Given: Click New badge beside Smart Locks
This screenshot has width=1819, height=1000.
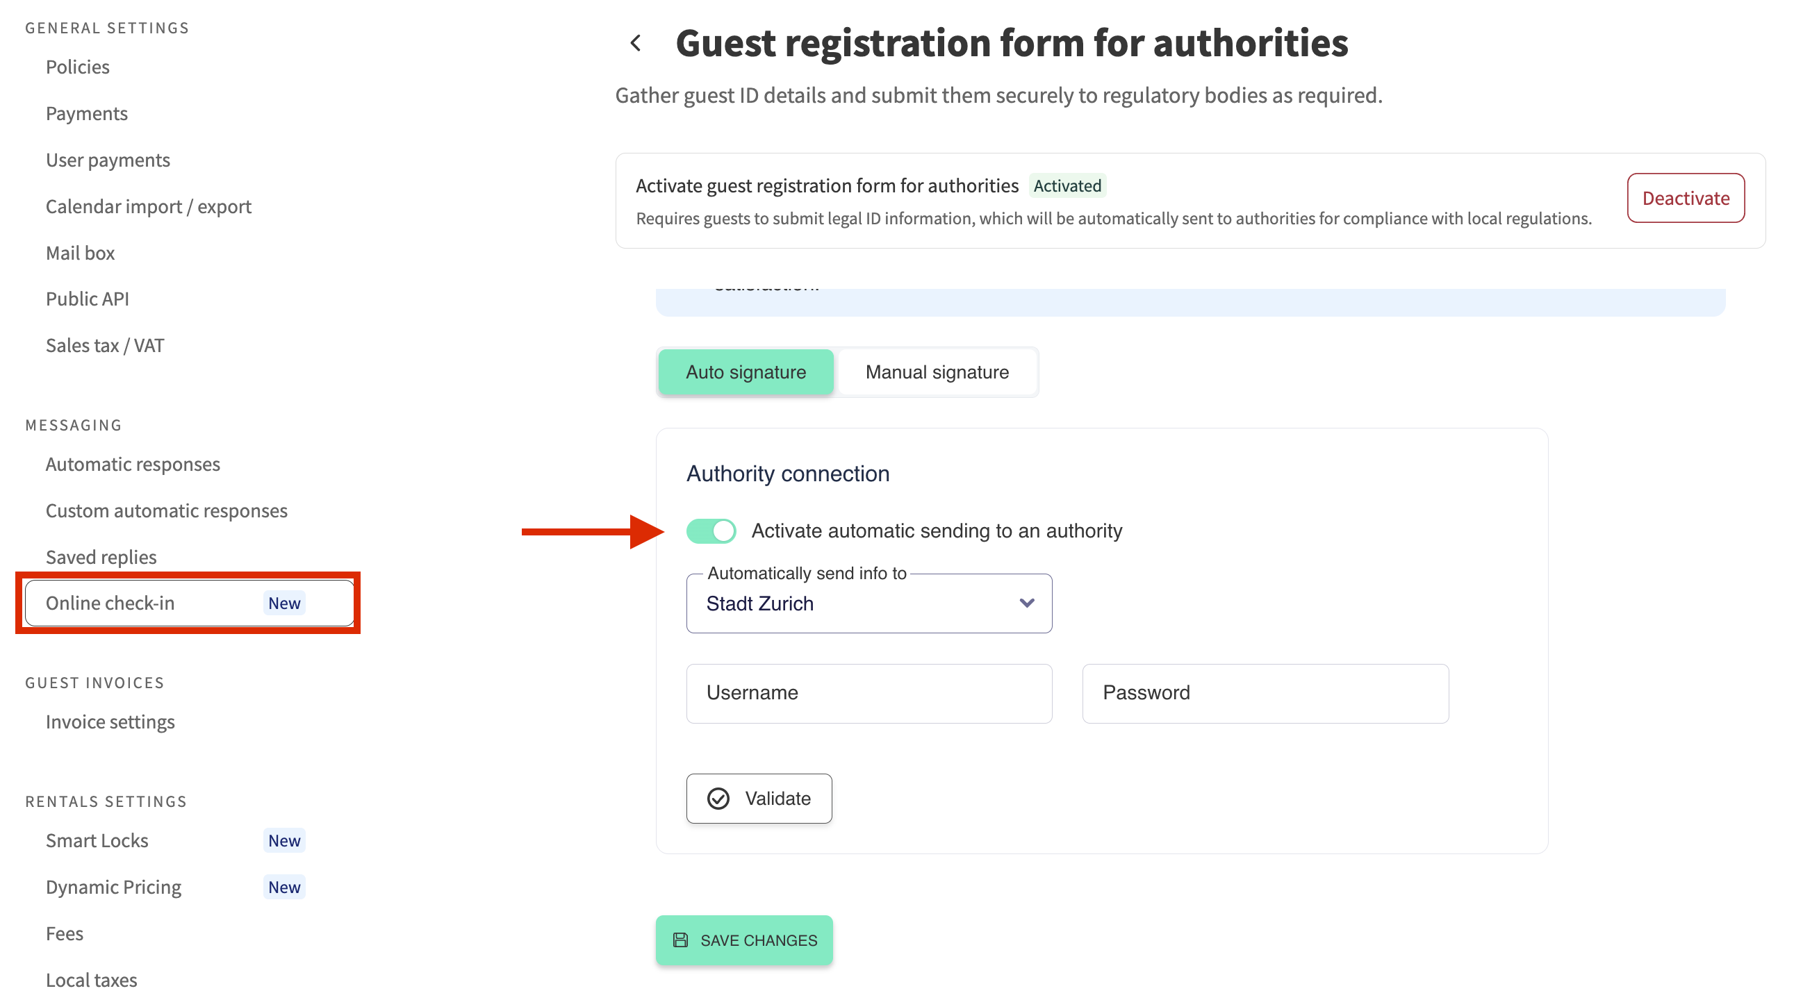Looking at the screenshot, I should click(284, 840).
